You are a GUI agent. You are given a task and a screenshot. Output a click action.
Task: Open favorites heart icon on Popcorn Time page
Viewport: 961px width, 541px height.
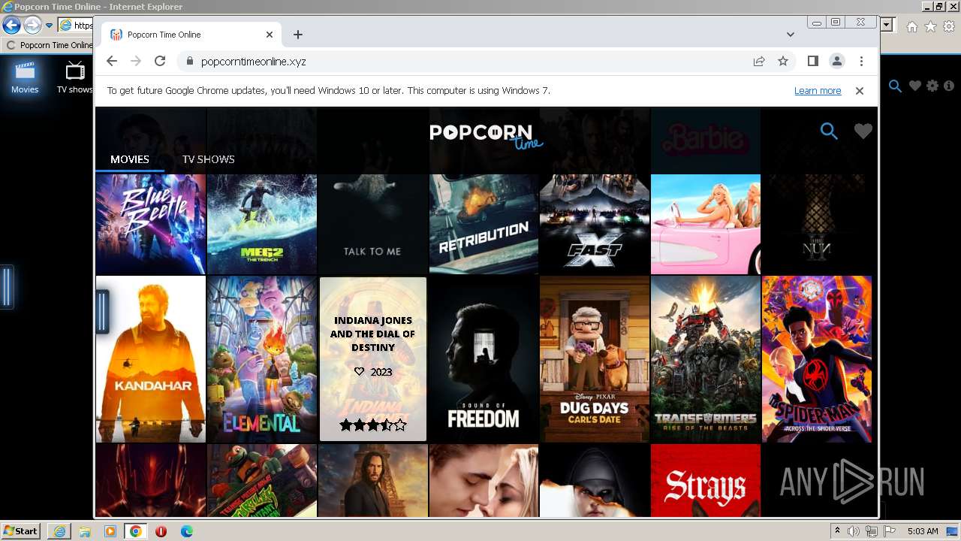click(x=863, y=131)
